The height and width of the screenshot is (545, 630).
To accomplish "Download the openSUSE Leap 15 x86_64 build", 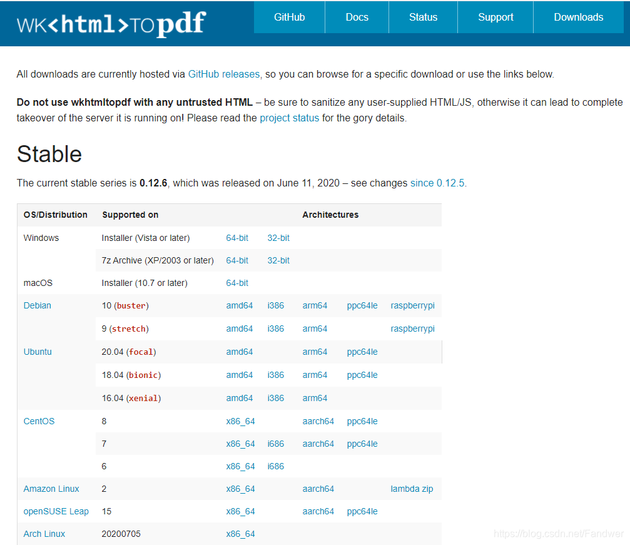I will [241, 511].
